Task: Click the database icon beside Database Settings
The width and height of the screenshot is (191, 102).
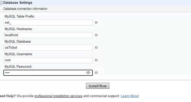Action: click(x=1, y=3)
